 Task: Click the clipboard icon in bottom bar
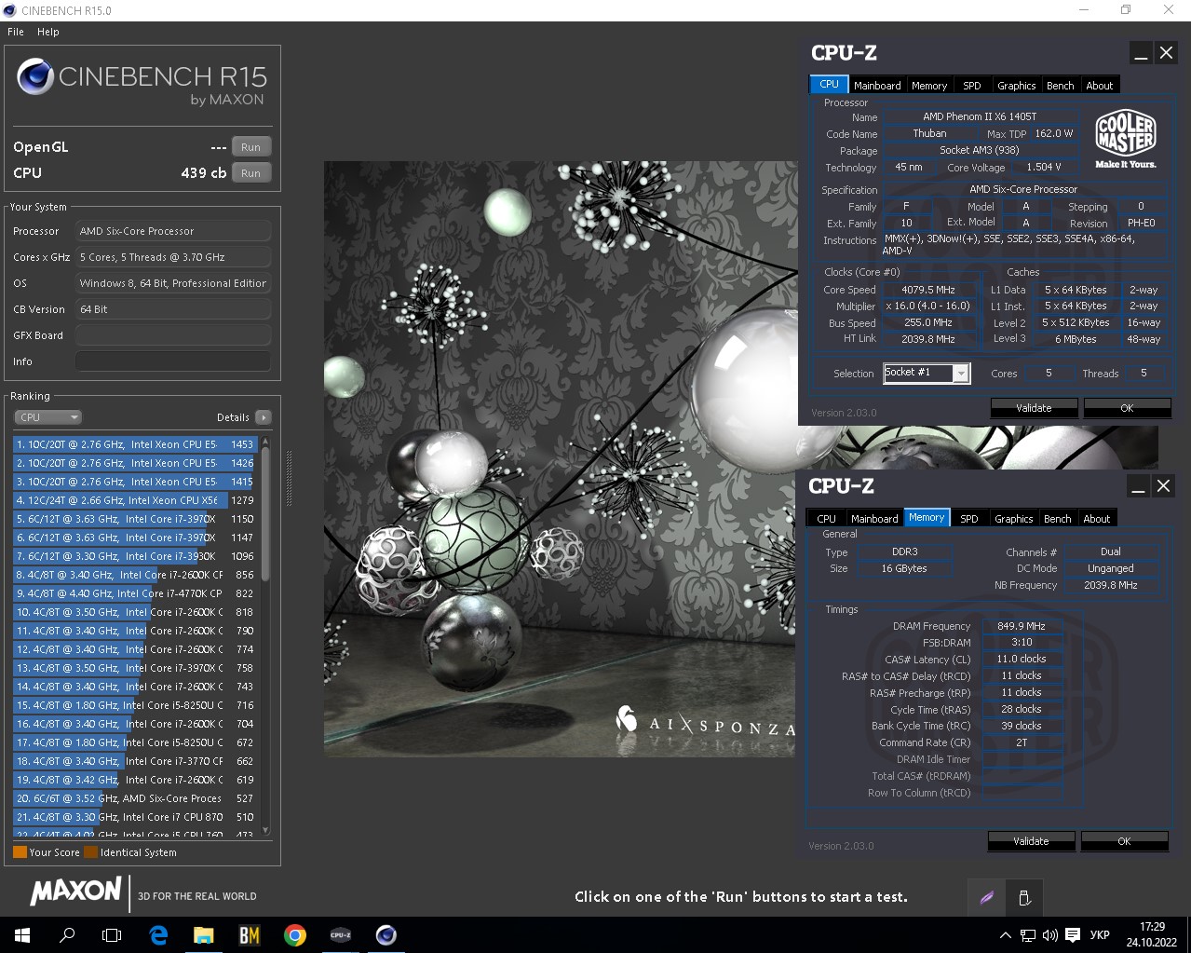click(1024, 897)
